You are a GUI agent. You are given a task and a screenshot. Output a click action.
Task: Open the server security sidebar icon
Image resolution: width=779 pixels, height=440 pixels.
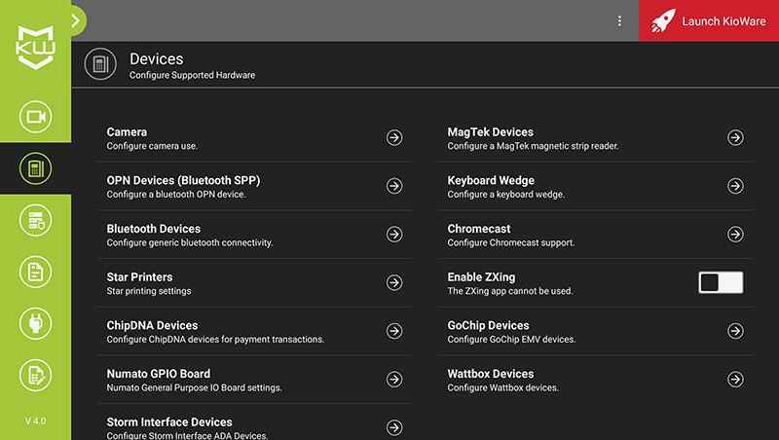(35, 220)
